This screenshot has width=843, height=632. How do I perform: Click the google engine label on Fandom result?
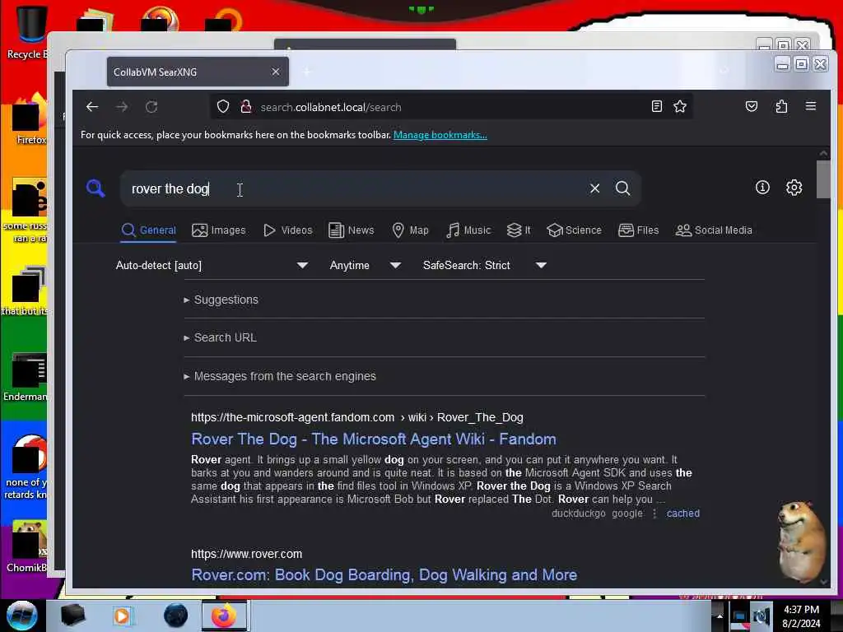tap(626, 513)
